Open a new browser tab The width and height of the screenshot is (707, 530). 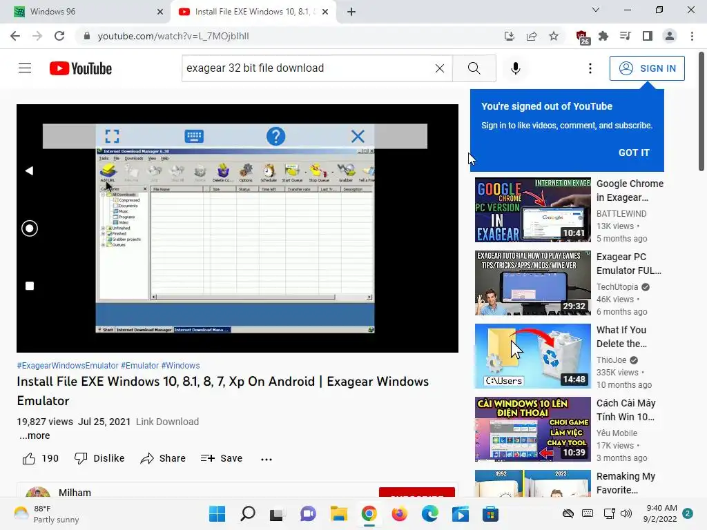click(x=351, y=12)
